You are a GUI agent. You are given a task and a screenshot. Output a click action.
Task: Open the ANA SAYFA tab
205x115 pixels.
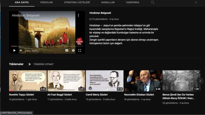(x=22, y=3)
